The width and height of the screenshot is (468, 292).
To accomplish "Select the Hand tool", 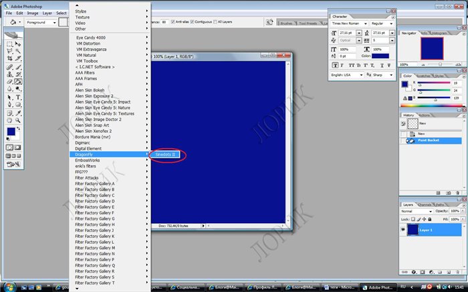I will [9, 120].
